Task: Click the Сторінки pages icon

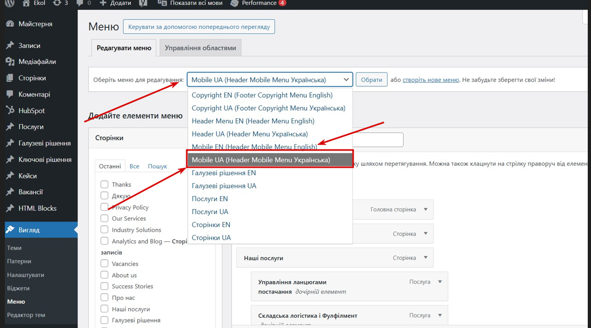Action: [10, 78]
